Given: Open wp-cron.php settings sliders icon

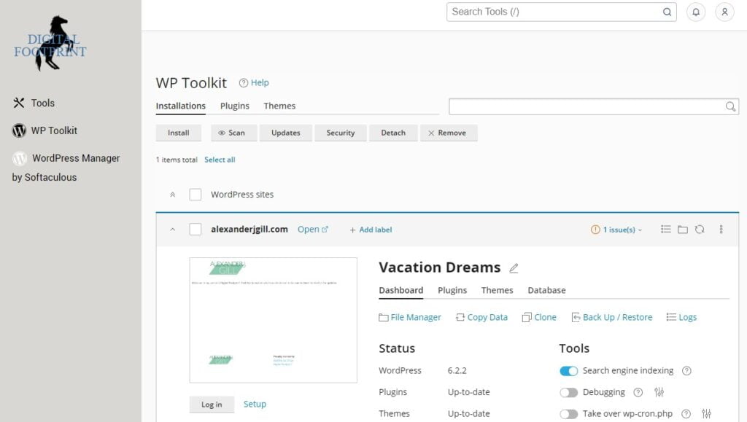Looking at the screenshot, I should coord(706,414).
